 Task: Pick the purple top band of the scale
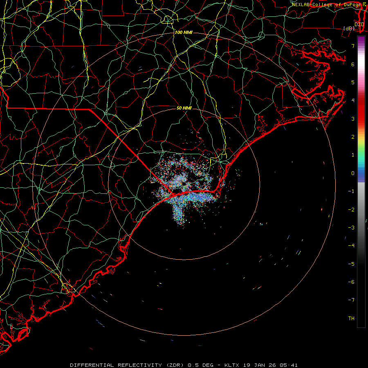(361, 40)
